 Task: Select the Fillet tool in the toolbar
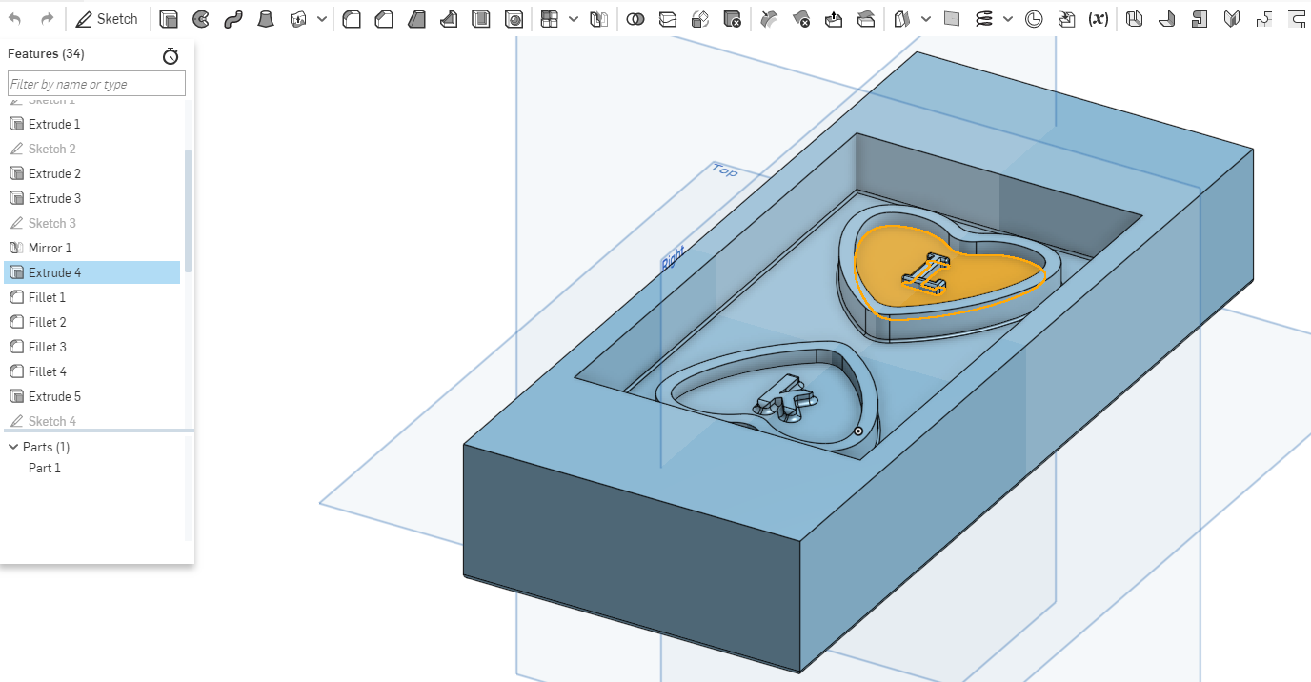click(352, 18)
